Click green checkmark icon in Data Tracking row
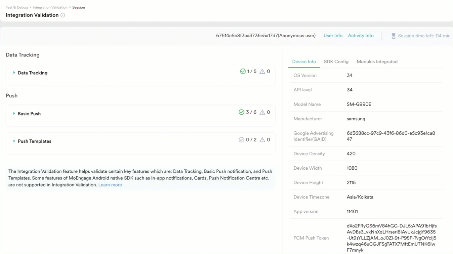 click(x=243, y=71)
